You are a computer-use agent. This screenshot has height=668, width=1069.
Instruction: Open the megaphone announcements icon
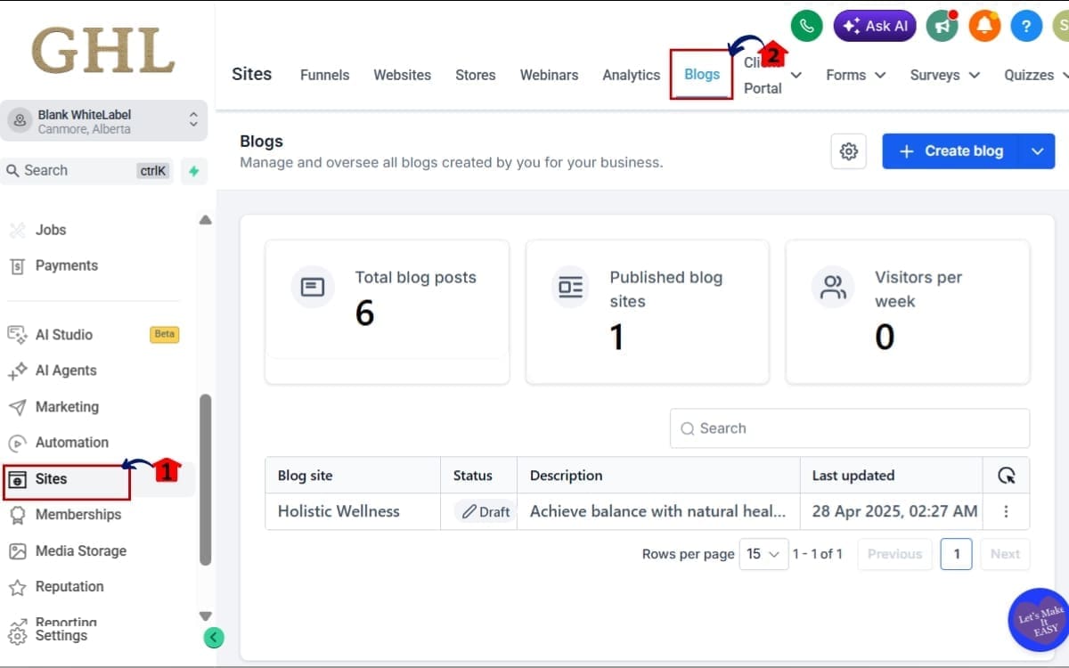click(x=942, y=26)
